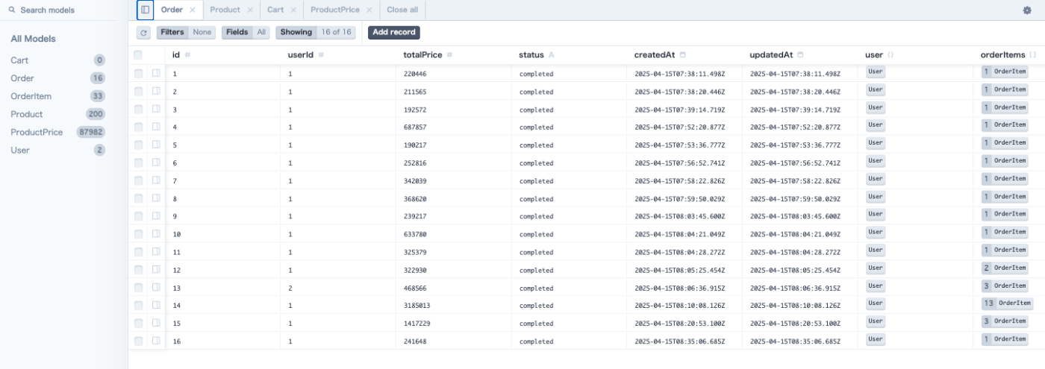Screen dimensions: 1045x369
Task: Click the updatedAt calendar icon
Action: click(801, 55)
